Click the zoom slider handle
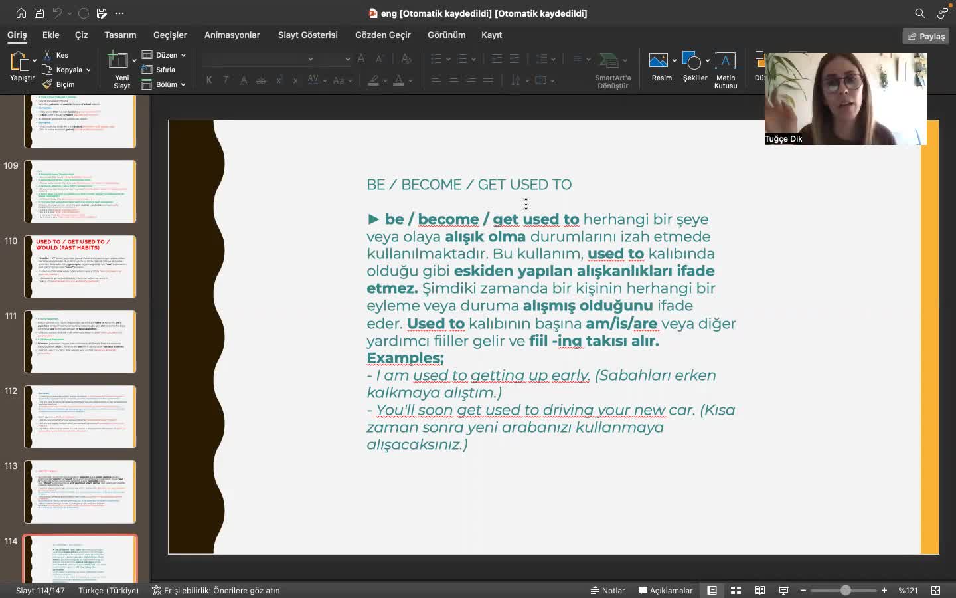Screen dimensions: 956x598 845,590
